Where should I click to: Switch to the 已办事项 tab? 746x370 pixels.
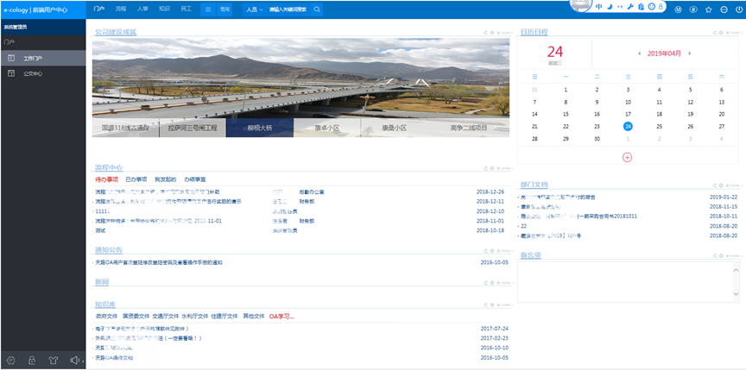[x=136, y=179]
